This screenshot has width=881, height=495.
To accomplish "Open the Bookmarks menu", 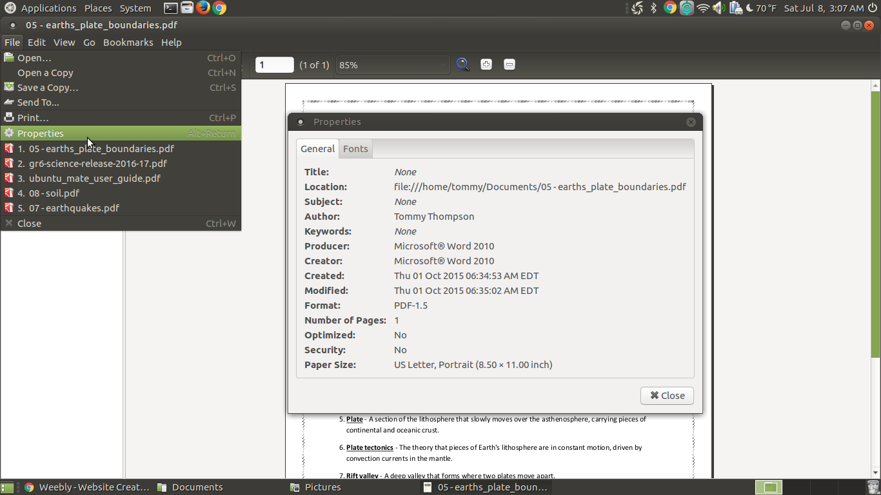I will [x=128, y=42].
